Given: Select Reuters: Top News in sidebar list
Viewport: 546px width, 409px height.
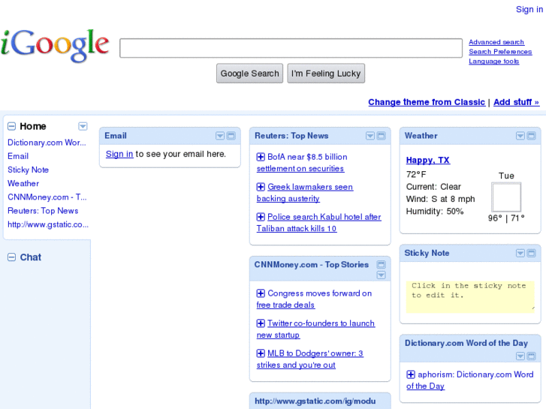Looking at the screenshot, I should coord(43,211).
